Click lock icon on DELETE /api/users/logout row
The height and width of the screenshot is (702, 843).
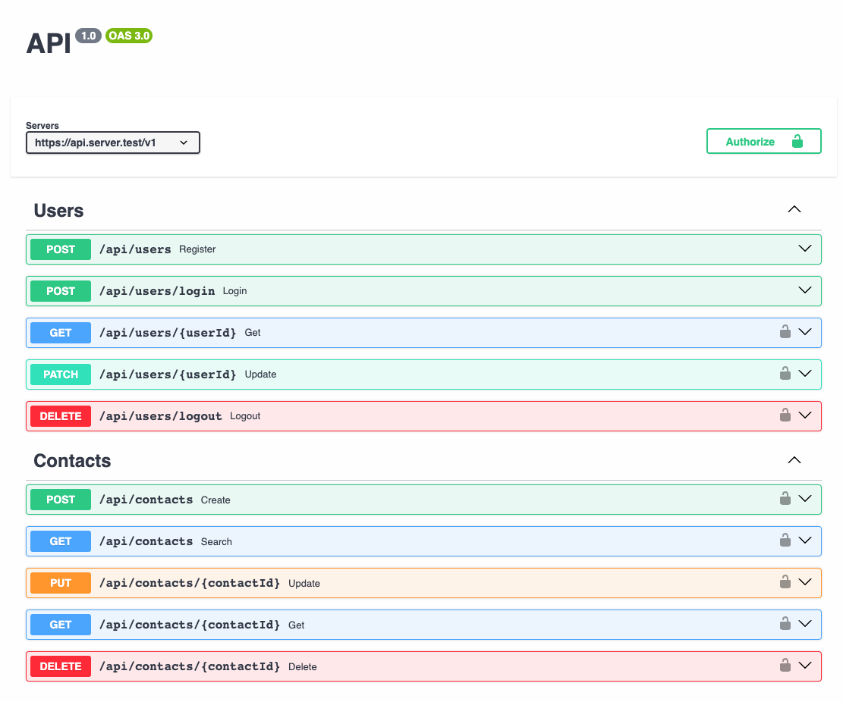pos(785,415)
